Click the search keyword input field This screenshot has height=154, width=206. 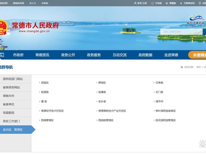click(181, 32)
